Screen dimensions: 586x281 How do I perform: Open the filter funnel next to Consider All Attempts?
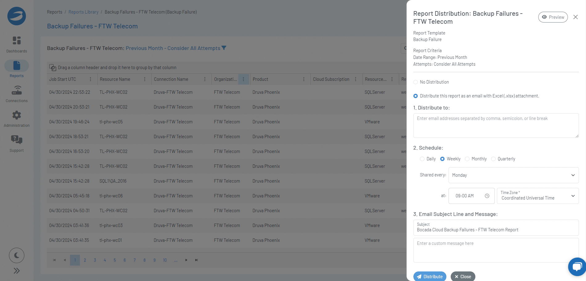pyautogui.click(x=224, y=48)
